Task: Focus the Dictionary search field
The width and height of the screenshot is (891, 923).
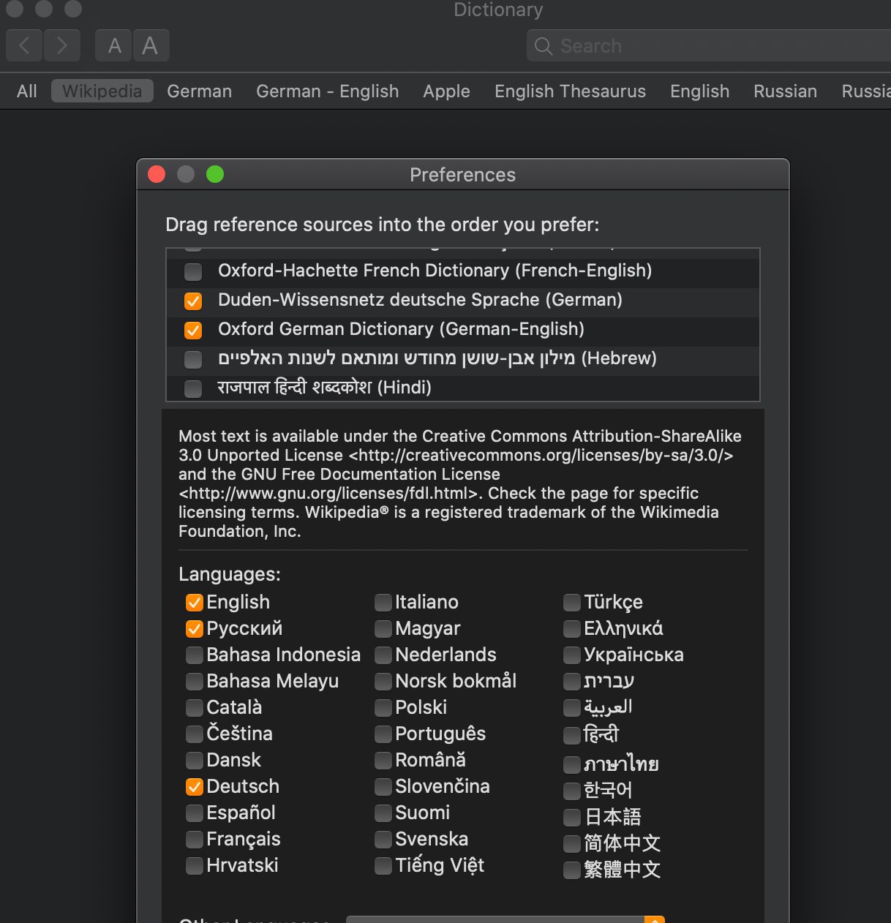Action: point(709,46)
